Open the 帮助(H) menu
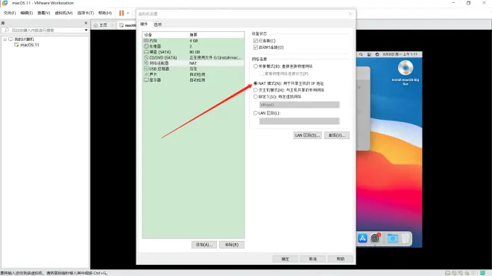The height and width of the screenshot is (276, 492). click(x=105, y=13)
